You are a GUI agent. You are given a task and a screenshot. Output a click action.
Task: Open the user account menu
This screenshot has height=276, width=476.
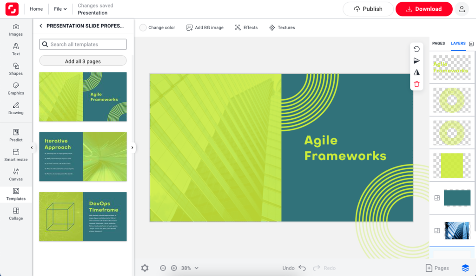[x=462, y=9]
